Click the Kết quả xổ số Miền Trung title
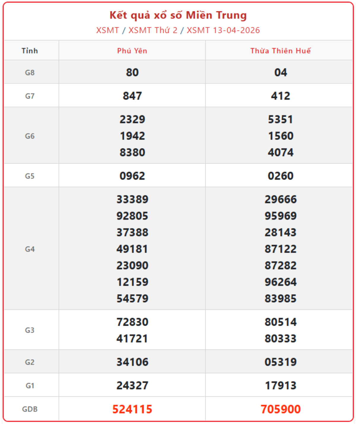 (178, 15)
